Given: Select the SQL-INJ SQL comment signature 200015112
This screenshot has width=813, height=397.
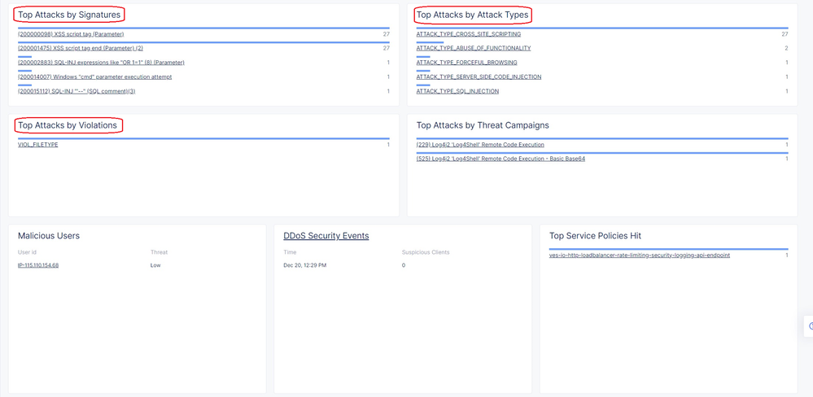Looking at the screenshot, I should 76,91.
